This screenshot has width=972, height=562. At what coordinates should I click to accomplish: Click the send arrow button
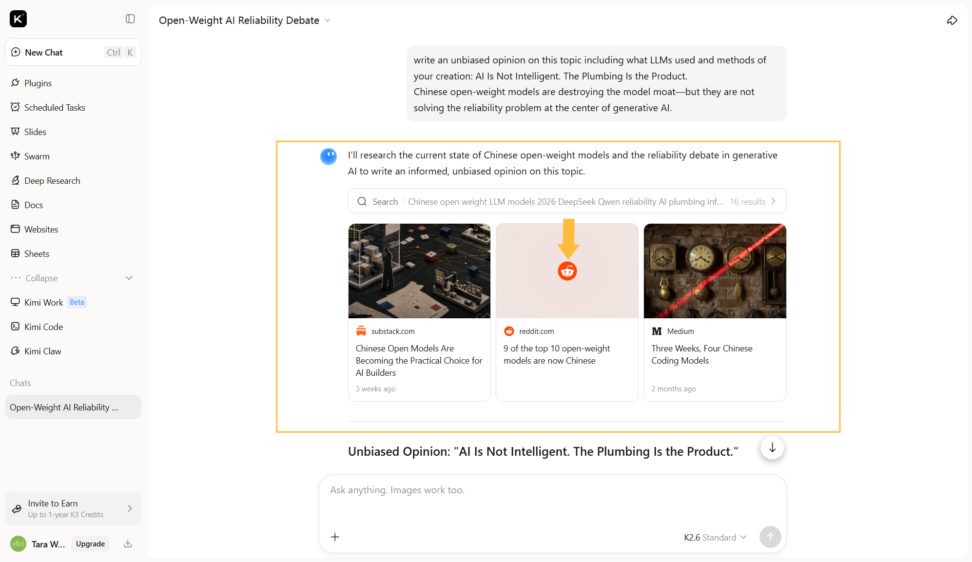770,537
